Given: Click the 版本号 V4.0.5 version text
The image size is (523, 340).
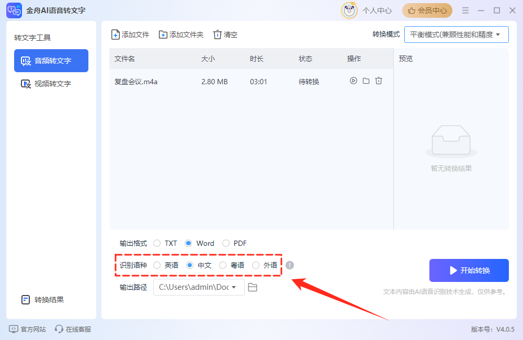Looking at the screenshot, I should click(493, 330).
